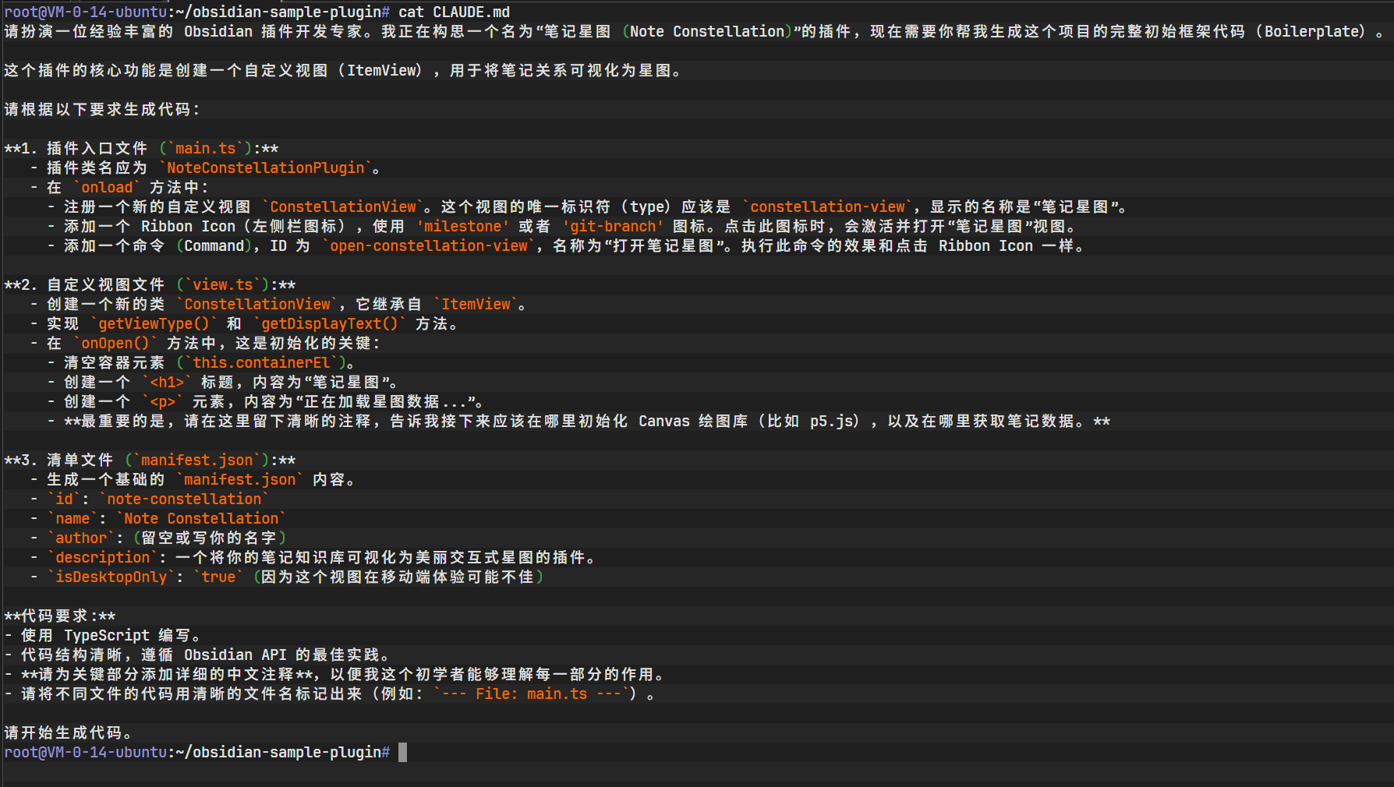Click 'ConstellationView' in the register view line
Image resolution: width=1394 pixels, height=787 pixels.
[343, 206]
